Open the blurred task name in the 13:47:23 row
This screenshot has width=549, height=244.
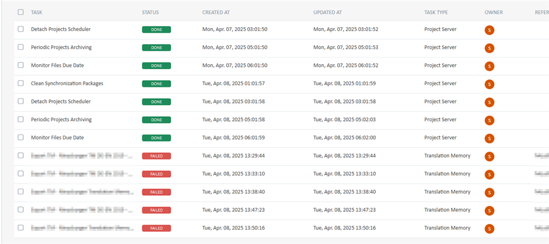pos(82,210)
